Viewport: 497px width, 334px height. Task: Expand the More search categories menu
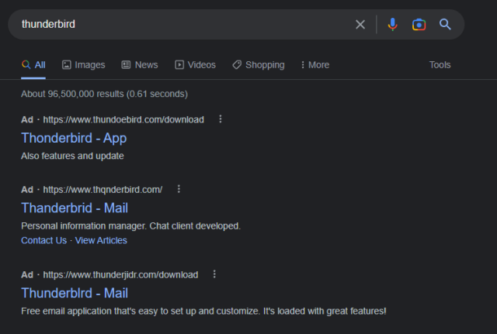(x=315, y=65)
